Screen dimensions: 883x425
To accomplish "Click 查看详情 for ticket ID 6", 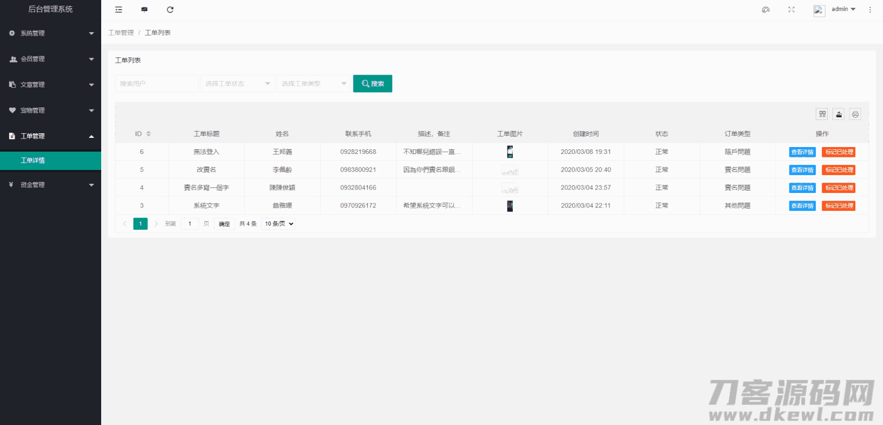I will click(x=802, y=152).
